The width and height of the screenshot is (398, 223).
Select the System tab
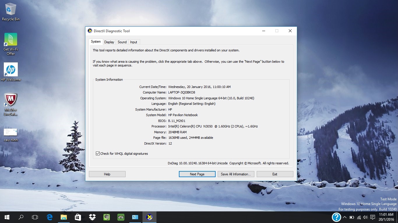[x=96, y=42]
